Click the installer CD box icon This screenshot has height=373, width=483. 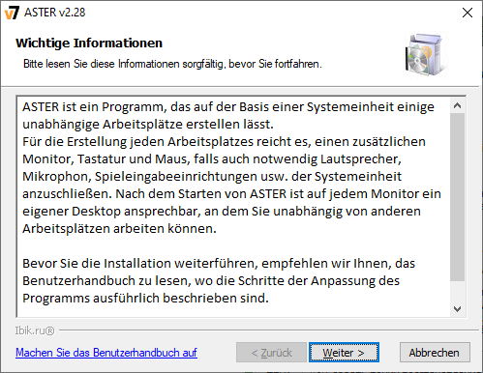click(426, 54)
